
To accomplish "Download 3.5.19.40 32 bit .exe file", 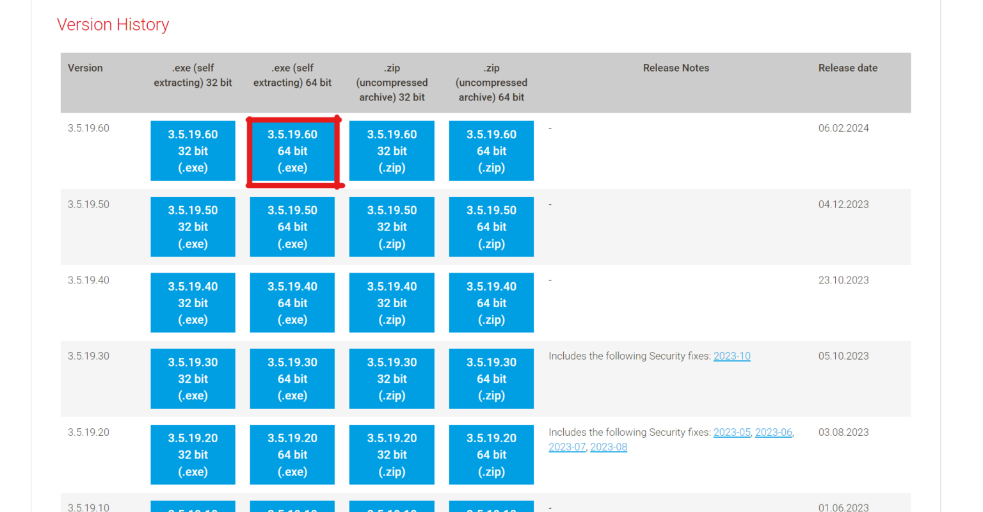I will tap(193, 303).
